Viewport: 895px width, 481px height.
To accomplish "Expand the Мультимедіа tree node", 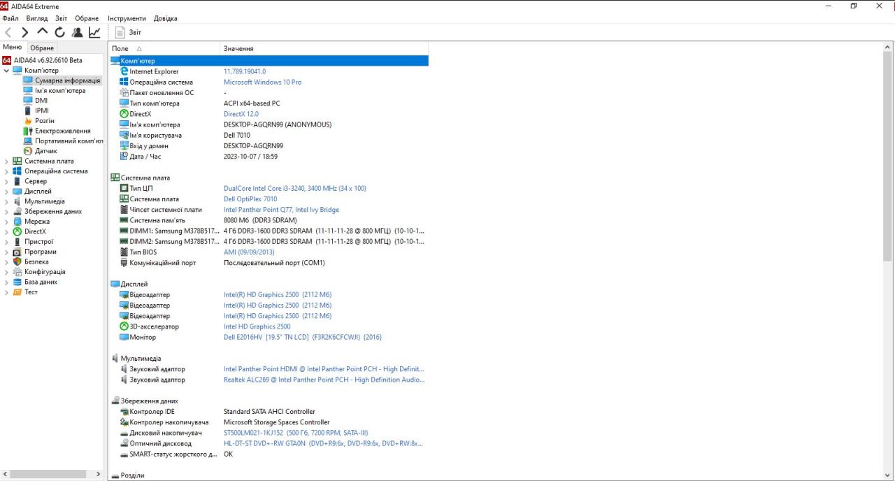I will coord(7,201).
